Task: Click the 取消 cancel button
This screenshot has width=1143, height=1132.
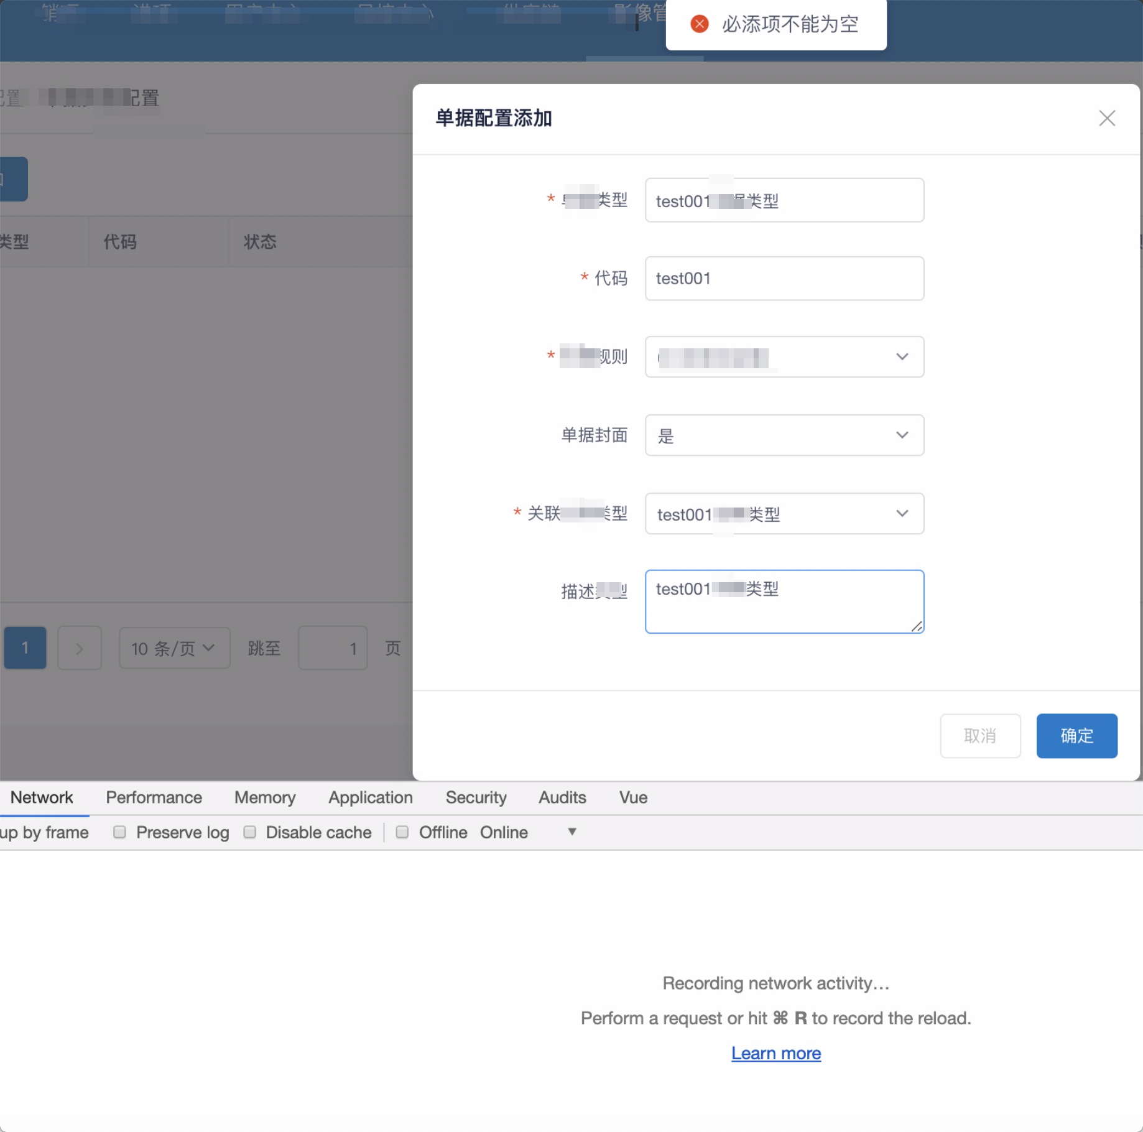Action: coord(980,736)
